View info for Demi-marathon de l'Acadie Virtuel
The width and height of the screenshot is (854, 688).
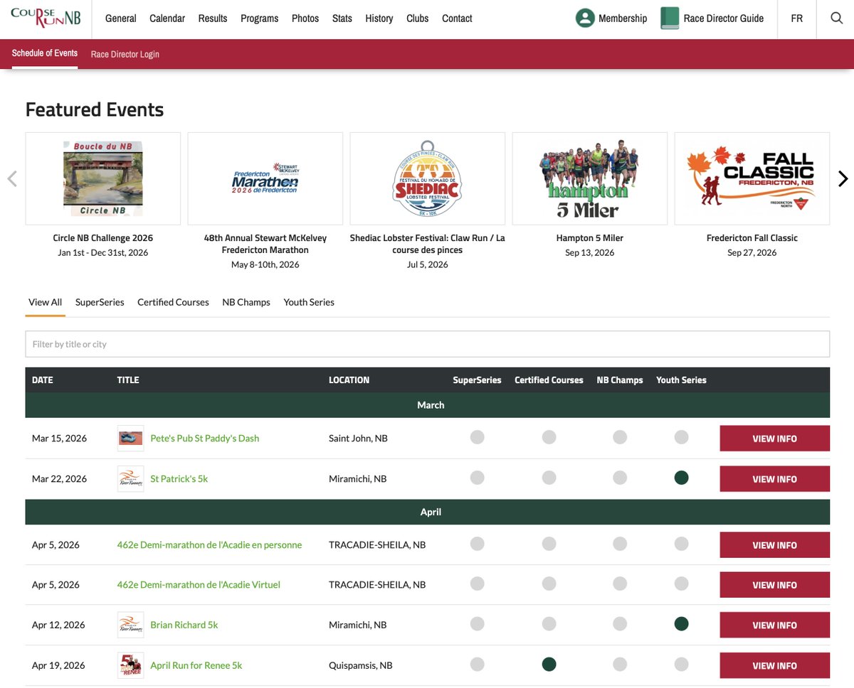click(775, 585)
